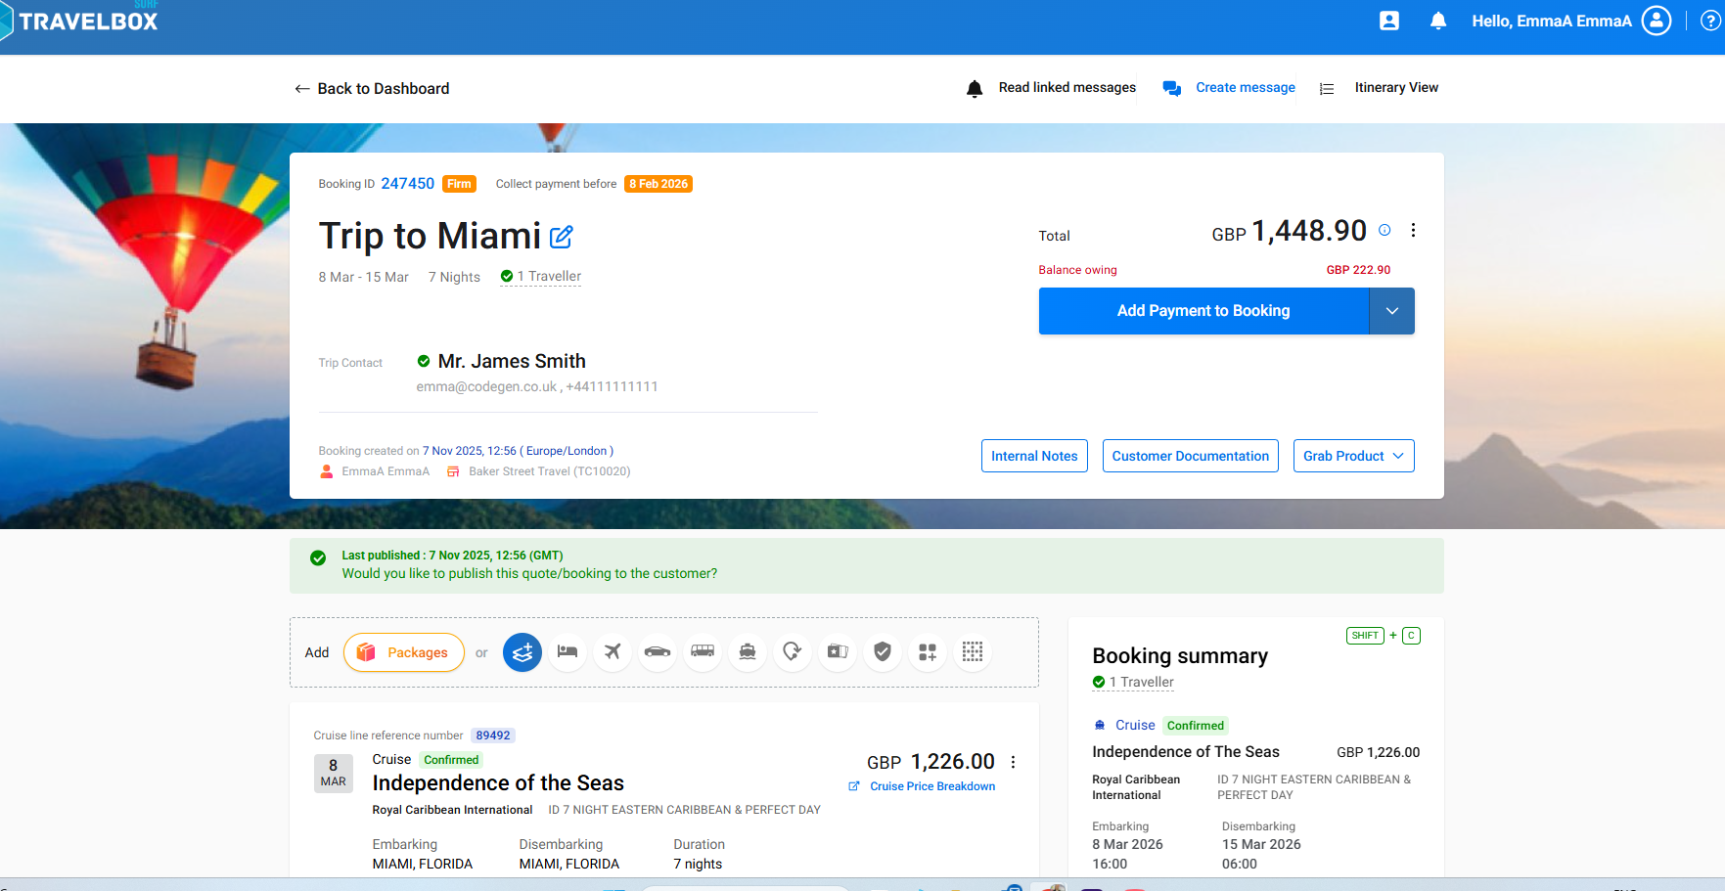Add a transfer using the bus icon
This screenshot has height=891, width=1725.
[703, 652]
